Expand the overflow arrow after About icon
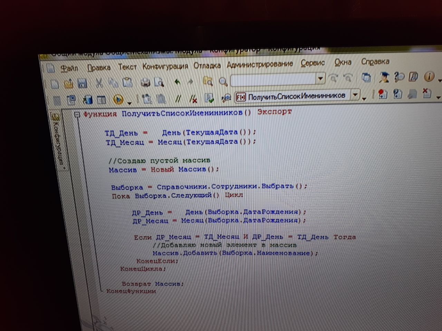 point(439,80)
